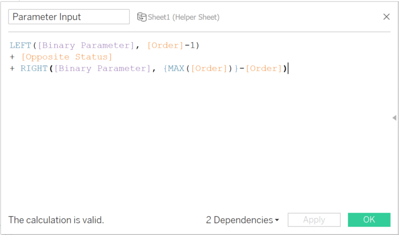Click the 'calculation is valid' status message

pos(56,220)
